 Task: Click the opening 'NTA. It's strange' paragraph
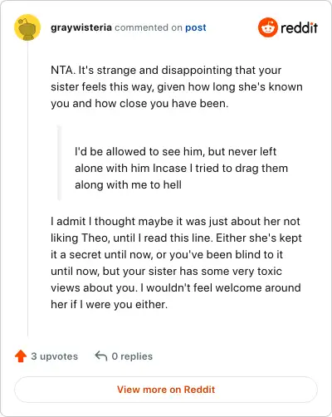tap(177, 86)
